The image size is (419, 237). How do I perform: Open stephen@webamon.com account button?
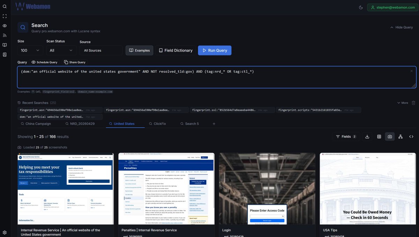[392, 7]
